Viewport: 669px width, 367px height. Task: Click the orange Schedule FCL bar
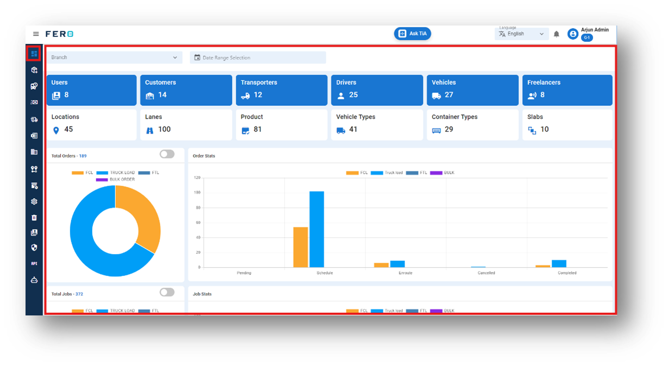tap(300, 247)
